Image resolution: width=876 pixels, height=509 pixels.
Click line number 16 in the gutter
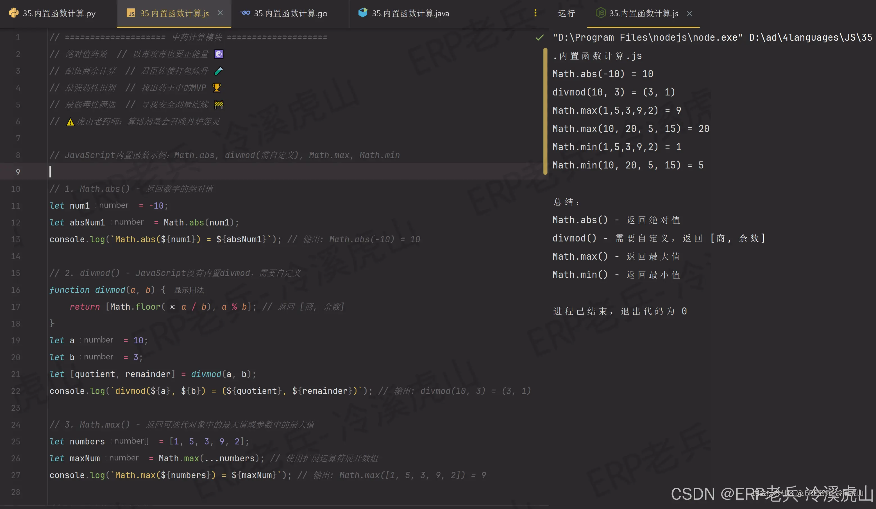click(x=16, y=290)
